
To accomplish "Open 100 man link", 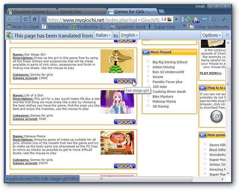I will pyautogui.click(x=159, y=87).
